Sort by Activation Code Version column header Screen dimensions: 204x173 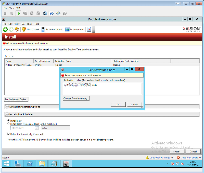(142, 61)
